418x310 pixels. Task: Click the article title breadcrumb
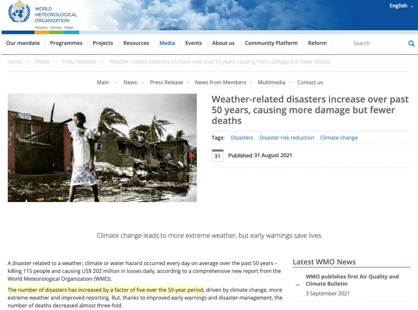(220, 62)
